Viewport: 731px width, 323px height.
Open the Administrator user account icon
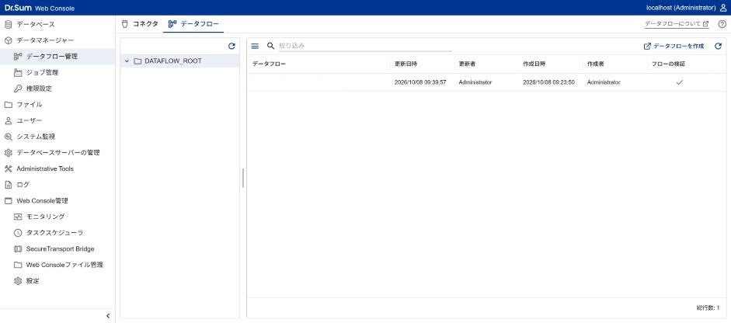723,8
